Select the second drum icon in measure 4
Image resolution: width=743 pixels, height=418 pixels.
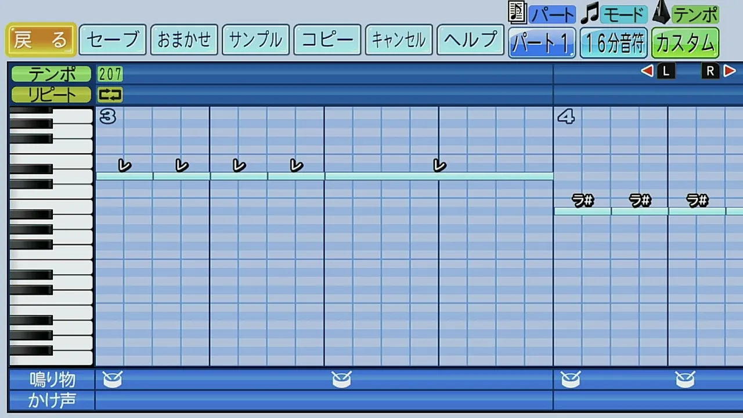coord(685,380)
